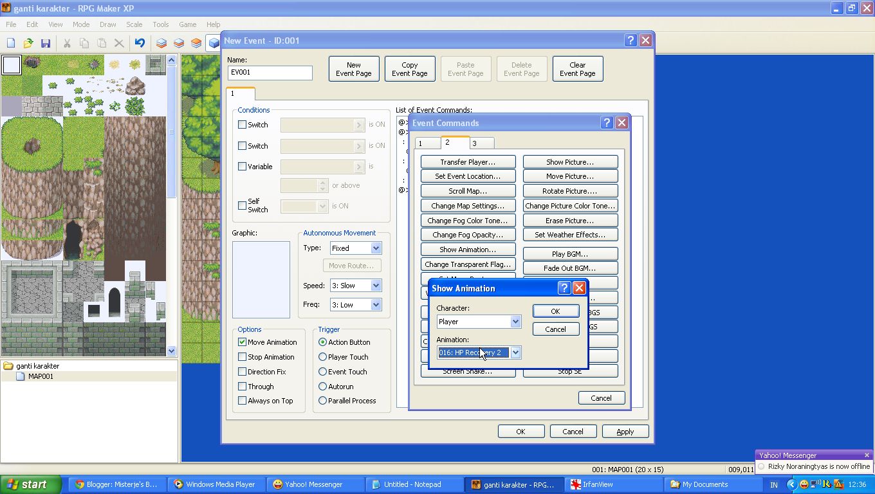Image resolution: width=875 pixels, height=494 pixels.
Task: Click the Copy Event Page button
Action: pyautogui.click(x=409, y=68)
